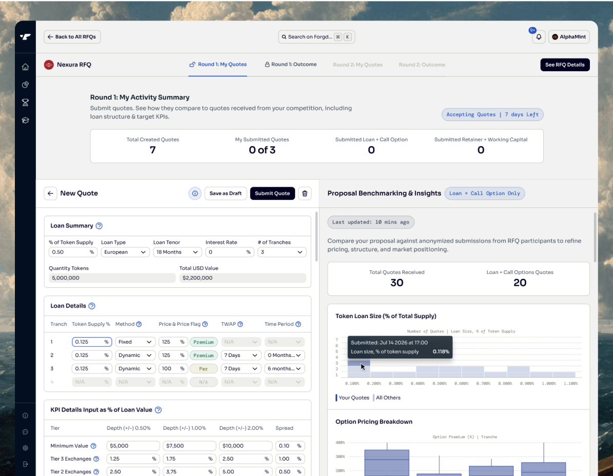The height and width of the screenshot is (476, 613).
Task: Open the chat bubble sidebar icon
Action: tap(25, 432)
